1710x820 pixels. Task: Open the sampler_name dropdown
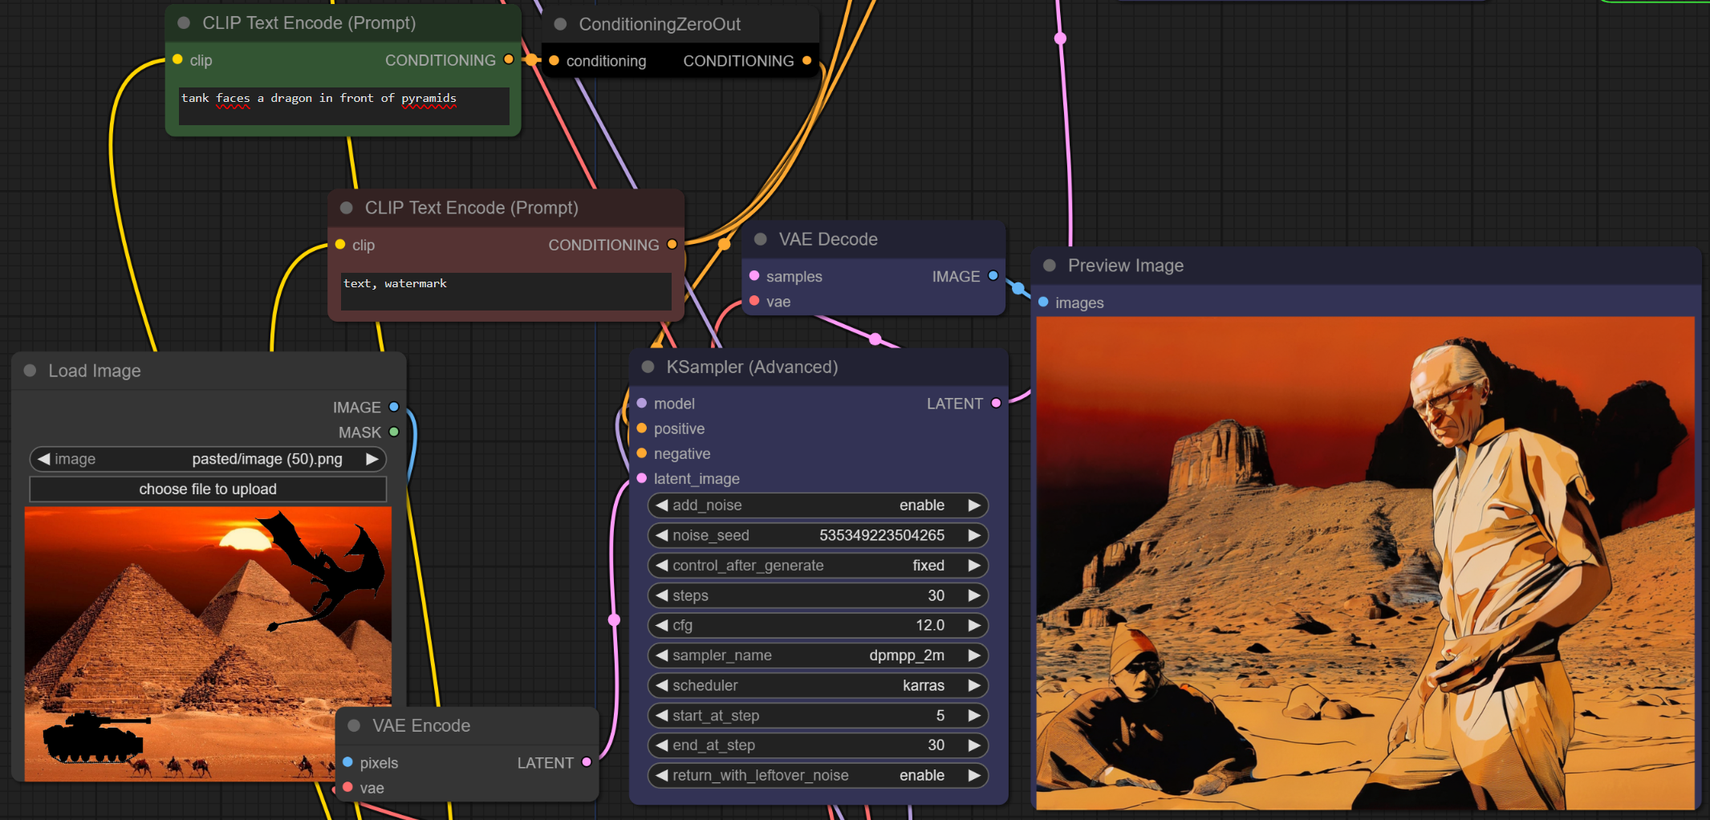(817, 656)
